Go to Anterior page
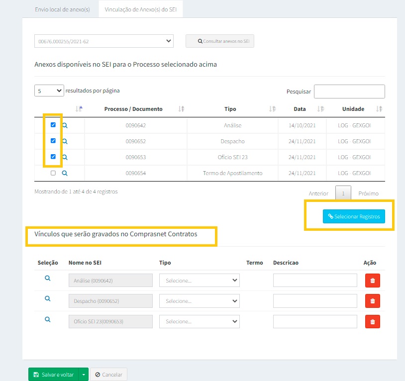Image resolution: width=405 pixels, height=381 pixels. pos(318,193)
